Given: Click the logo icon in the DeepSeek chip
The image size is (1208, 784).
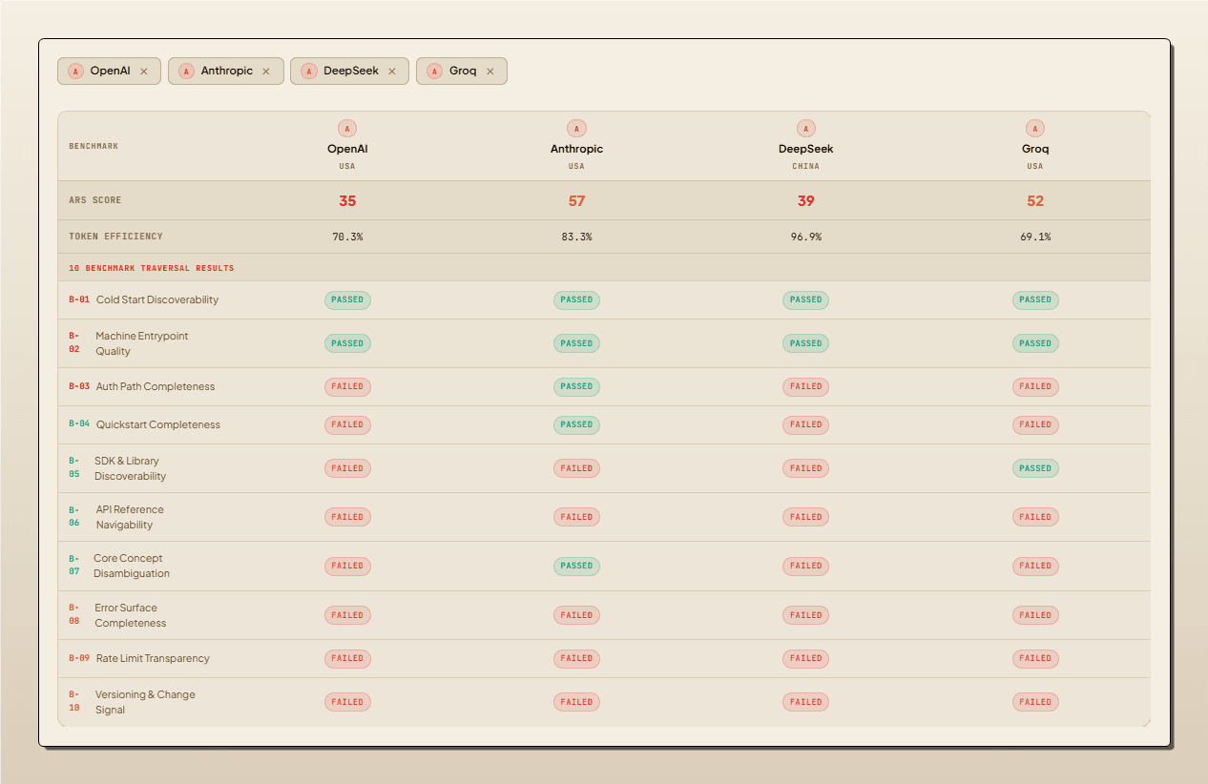Looking at the screenshot, I should pyautogui.click(x=308, y=72).
